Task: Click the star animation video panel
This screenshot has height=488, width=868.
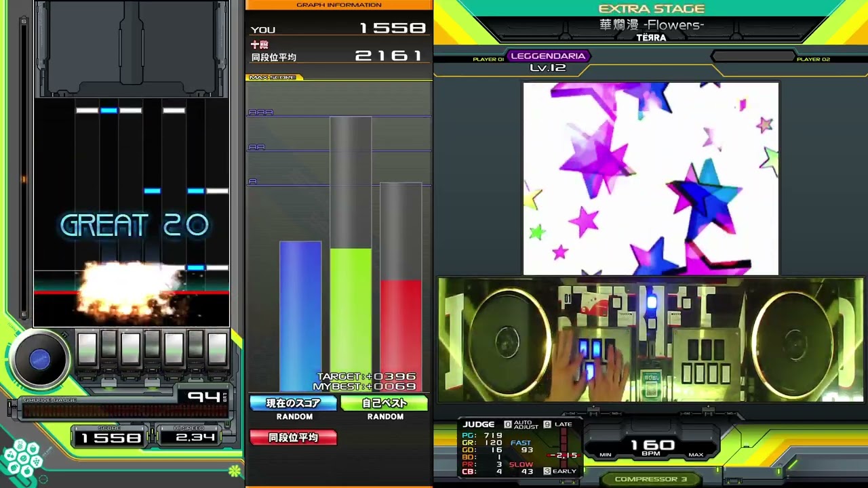Action: pyautogui.click(x=650, y=179)
